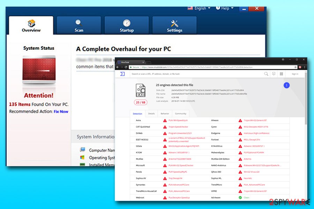This screenshot has width=314, height=209.
Task: Click the upload file icon in VirusTotal
Action: (x=274, y=74)
